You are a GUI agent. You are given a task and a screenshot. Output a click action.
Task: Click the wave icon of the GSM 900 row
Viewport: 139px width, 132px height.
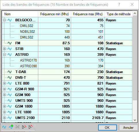coord(10,95)
